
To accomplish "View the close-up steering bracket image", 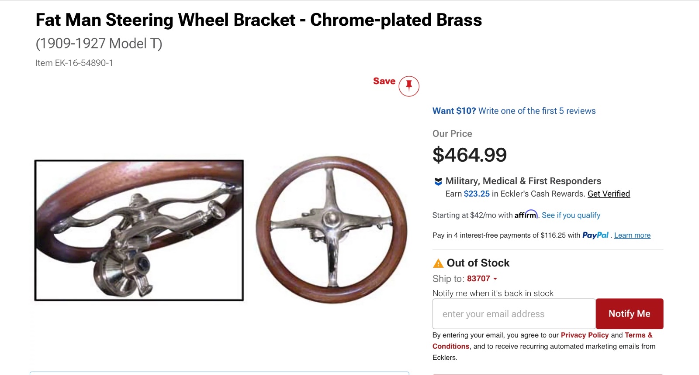I will 139,230.
